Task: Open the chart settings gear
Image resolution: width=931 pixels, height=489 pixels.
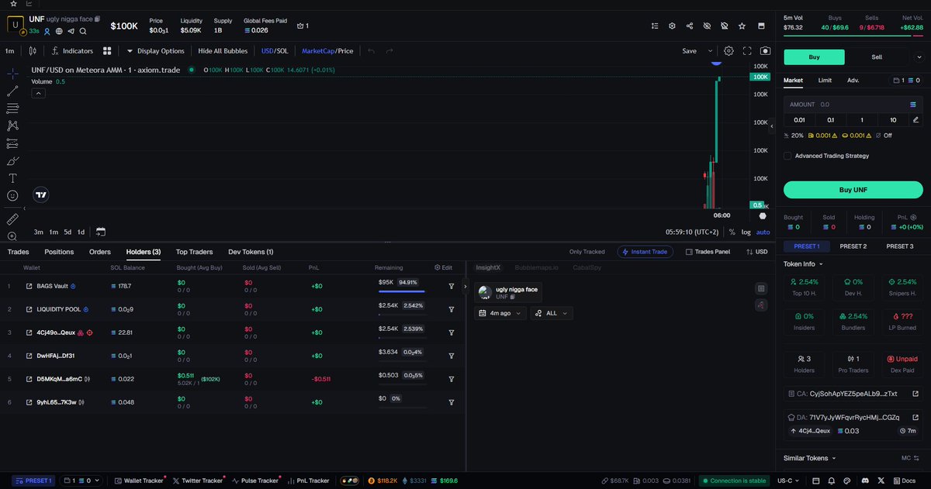Action: [729, 51]
